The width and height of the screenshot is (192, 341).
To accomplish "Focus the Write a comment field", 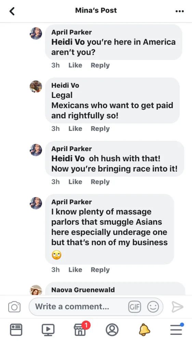I will click(x=96, y=307).
